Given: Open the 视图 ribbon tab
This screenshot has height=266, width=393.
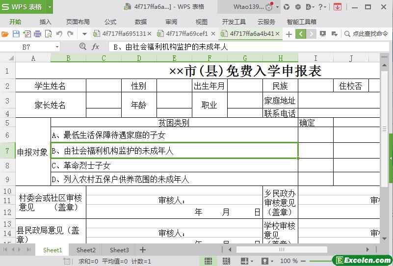Looking at the screenshot, I should [202, 22].
